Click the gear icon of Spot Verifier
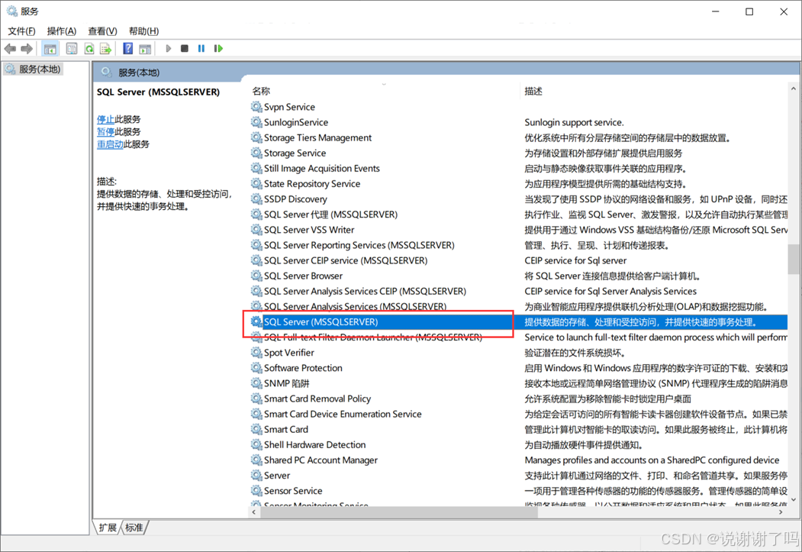 [x=256, y=353]
